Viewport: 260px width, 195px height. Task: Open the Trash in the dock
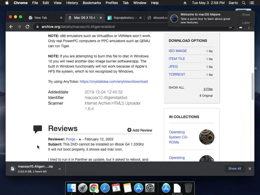point(188,188)
